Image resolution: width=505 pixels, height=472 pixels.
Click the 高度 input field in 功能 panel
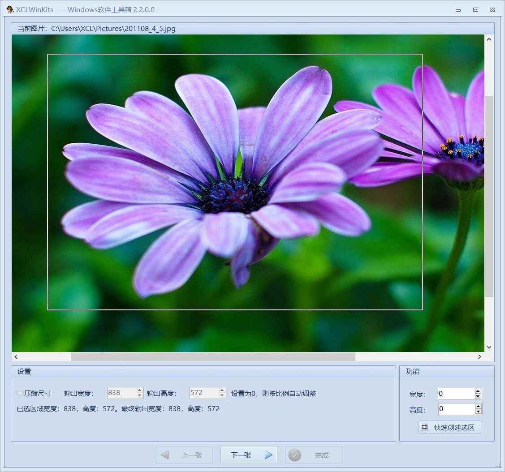tap(456, 409)
